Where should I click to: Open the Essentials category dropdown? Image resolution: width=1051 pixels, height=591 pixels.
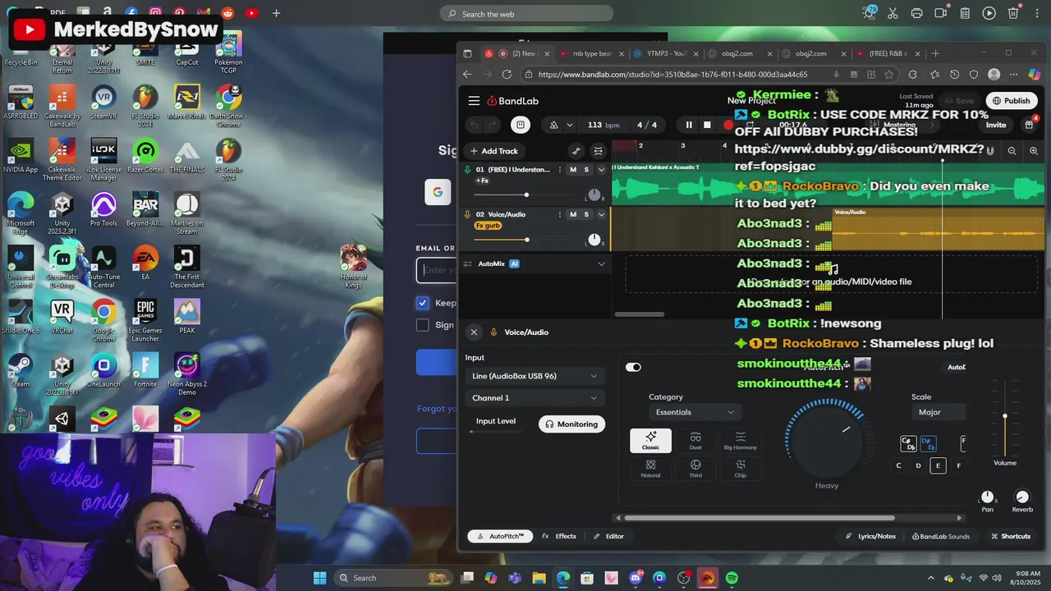[x=695, y=412]
